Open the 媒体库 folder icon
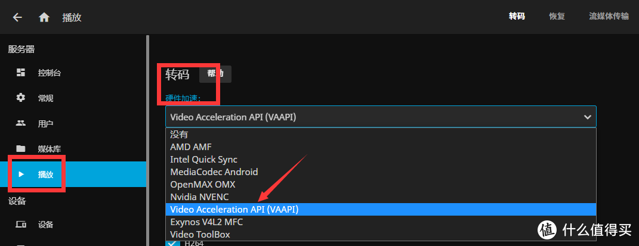The height and width of the screenshot is (246, 639). [x=21, y=148]
